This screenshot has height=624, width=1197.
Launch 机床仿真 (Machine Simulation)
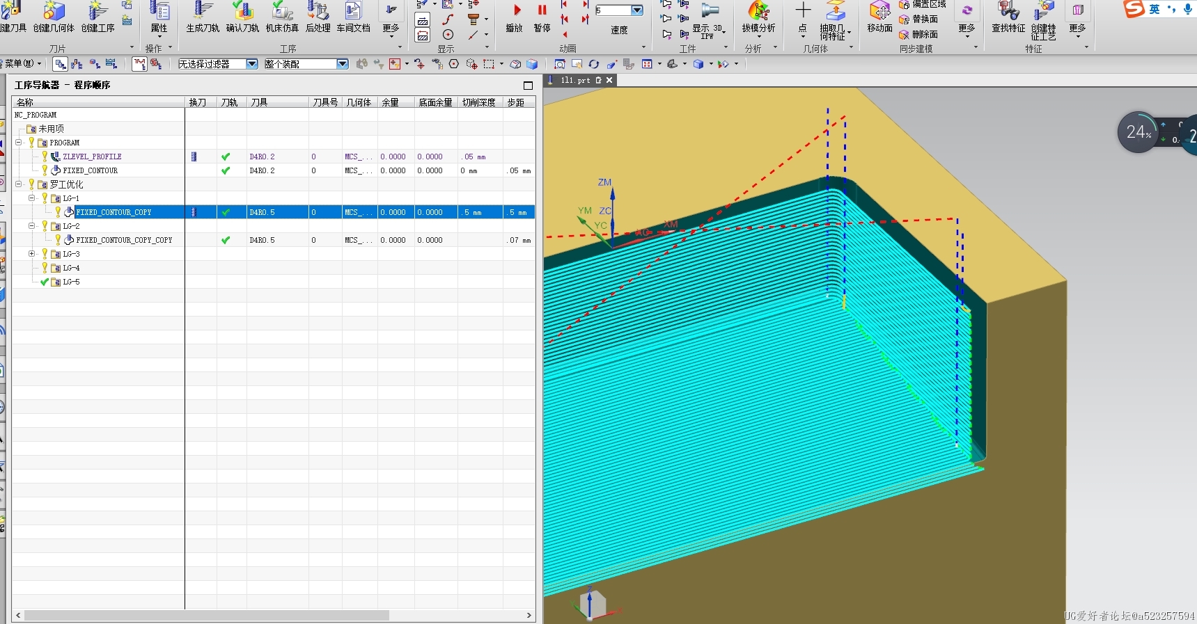click(x=282, y=17)
